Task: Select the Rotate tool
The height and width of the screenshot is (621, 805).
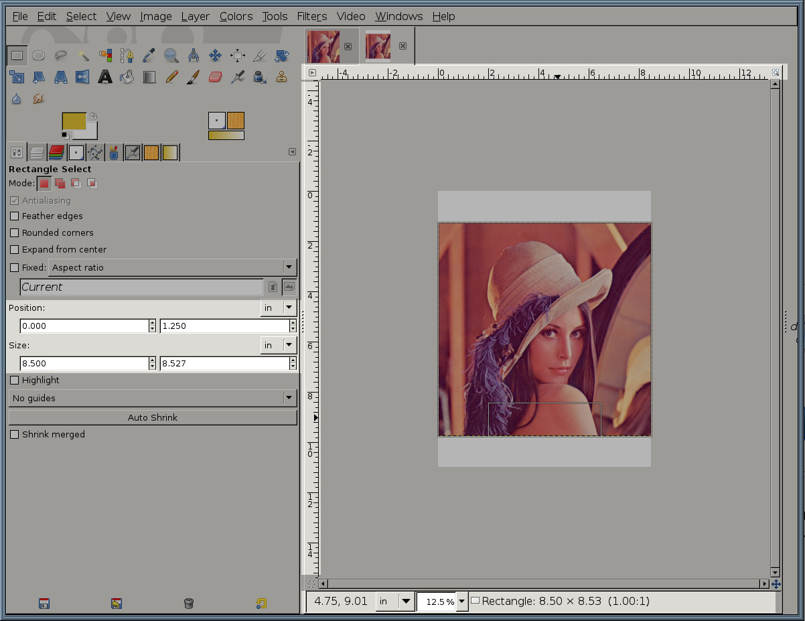Action: tap(282, 55)
